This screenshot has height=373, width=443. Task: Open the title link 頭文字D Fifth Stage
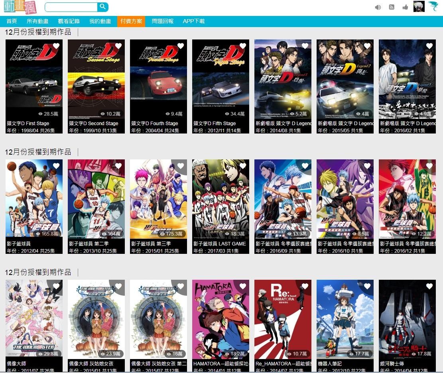coord(215,124)
